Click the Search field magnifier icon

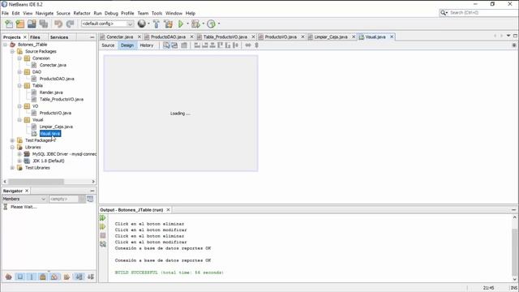tap(444, 13)
